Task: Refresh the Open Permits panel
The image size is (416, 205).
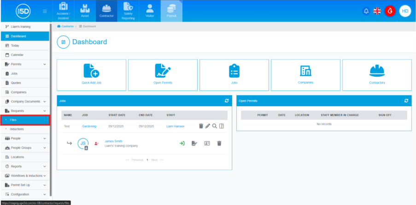Action: [x=406, y=100]
